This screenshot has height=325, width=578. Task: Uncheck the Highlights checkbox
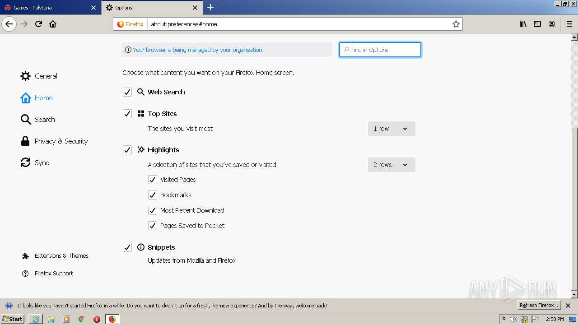tap(127, 150)
